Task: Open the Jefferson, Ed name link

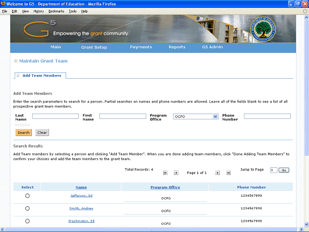Action: click(81, 196)
